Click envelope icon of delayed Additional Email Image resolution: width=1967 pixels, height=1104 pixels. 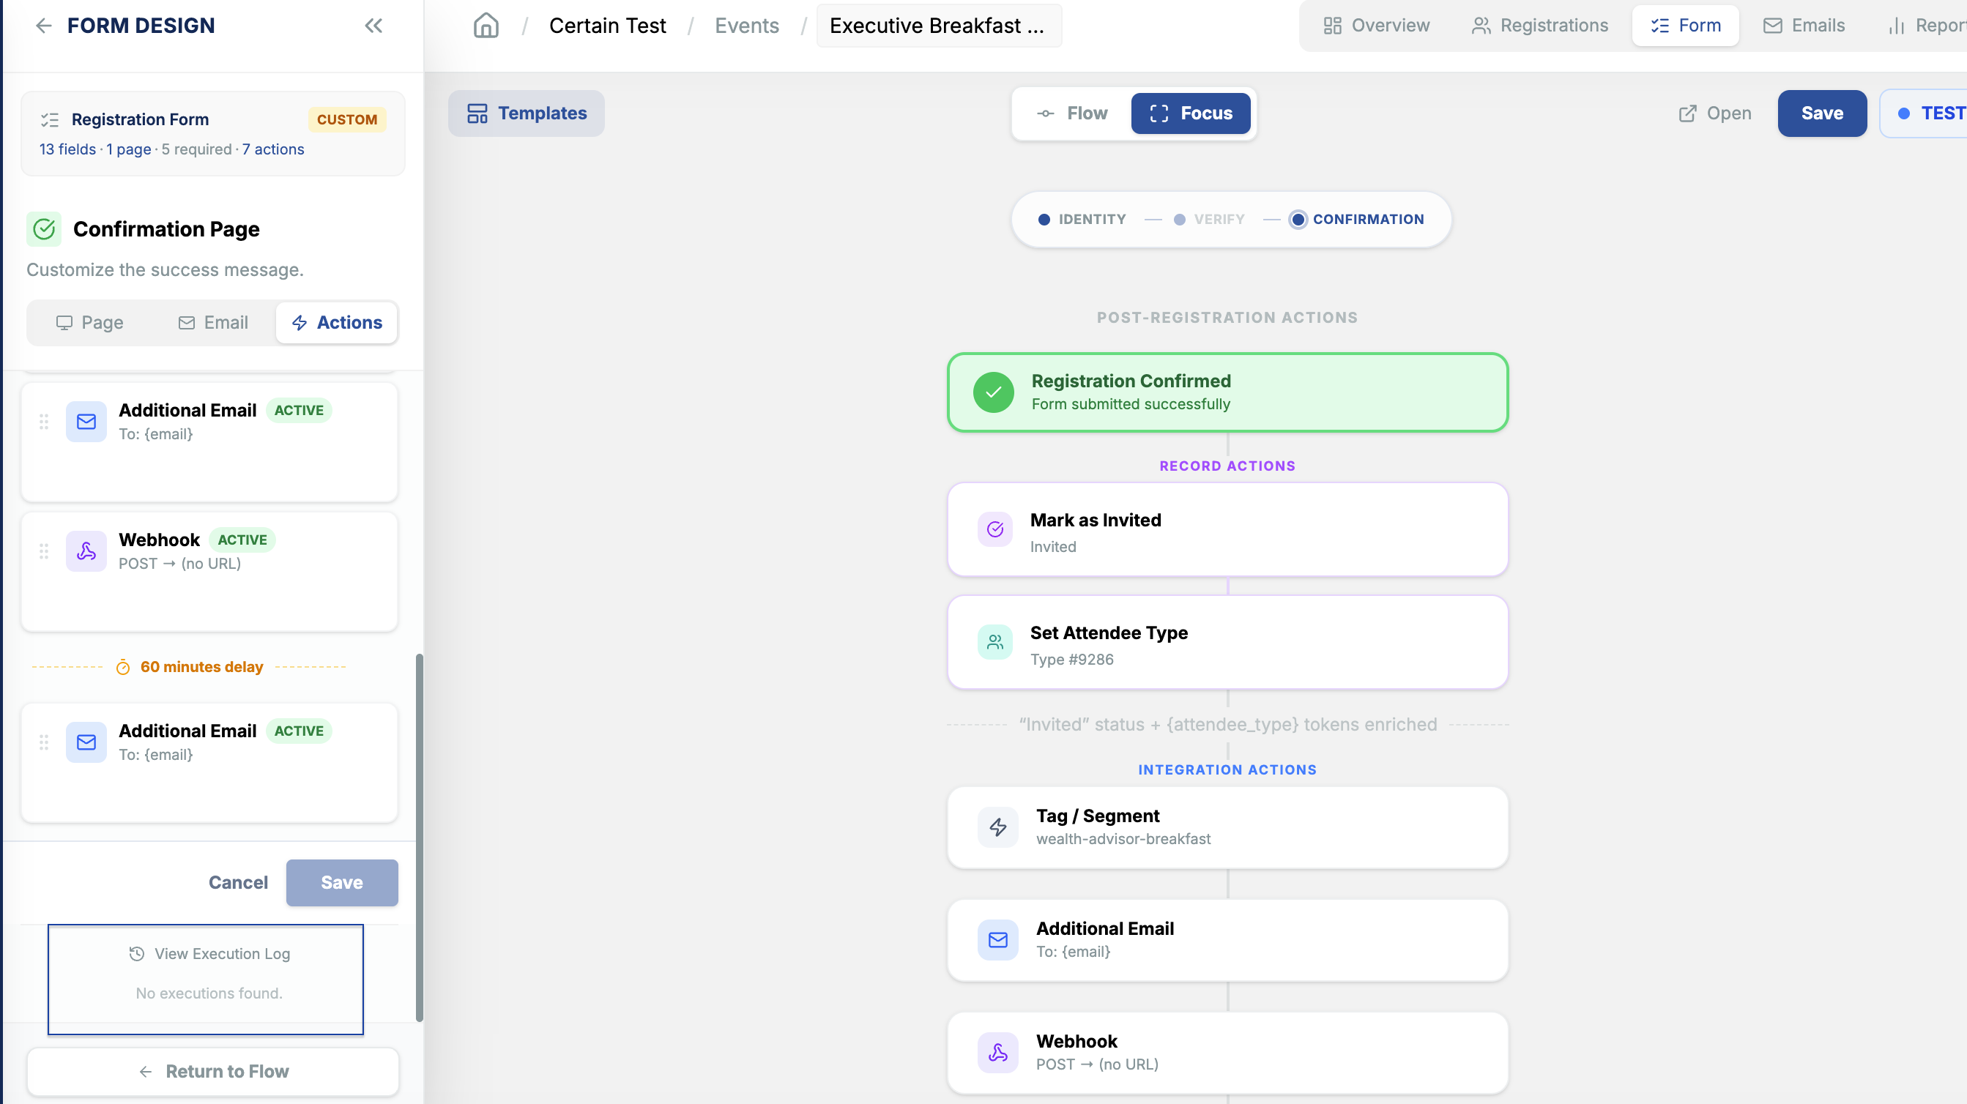(86, 742)
